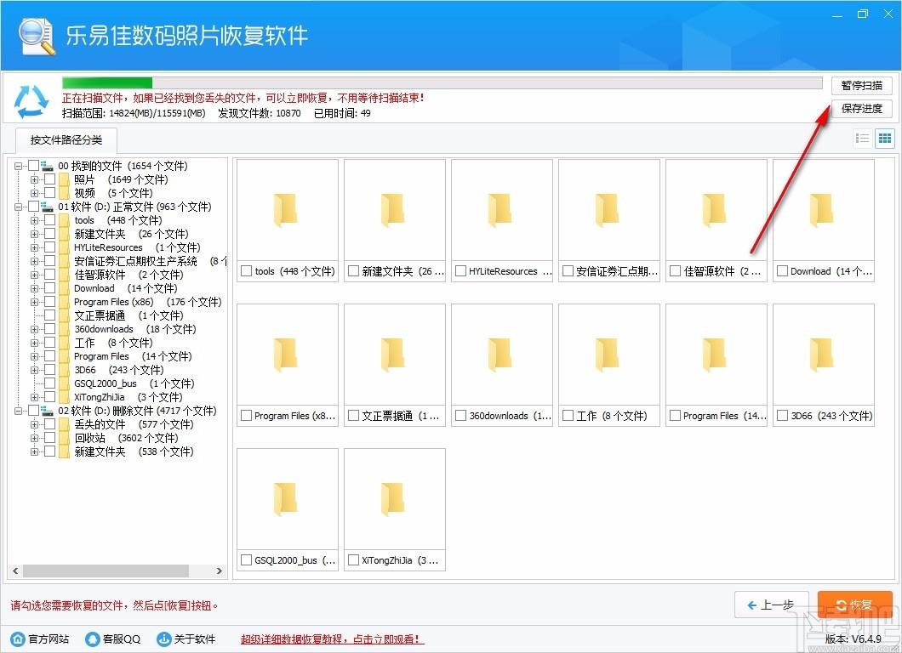
Task: Expand the 回收站 tree node
Action: coord(35,439)
